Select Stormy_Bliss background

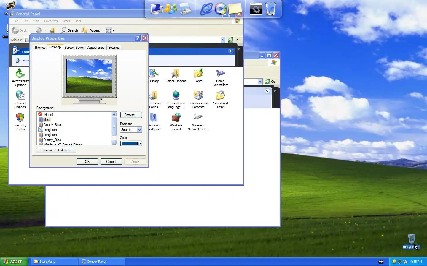pyautogui.click(x=50, y=140)
